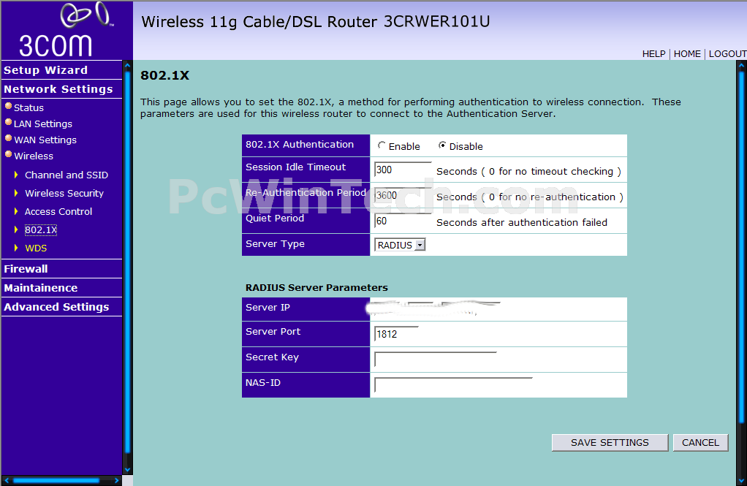Open the 802.1X sidebar link

click(40, 229)
